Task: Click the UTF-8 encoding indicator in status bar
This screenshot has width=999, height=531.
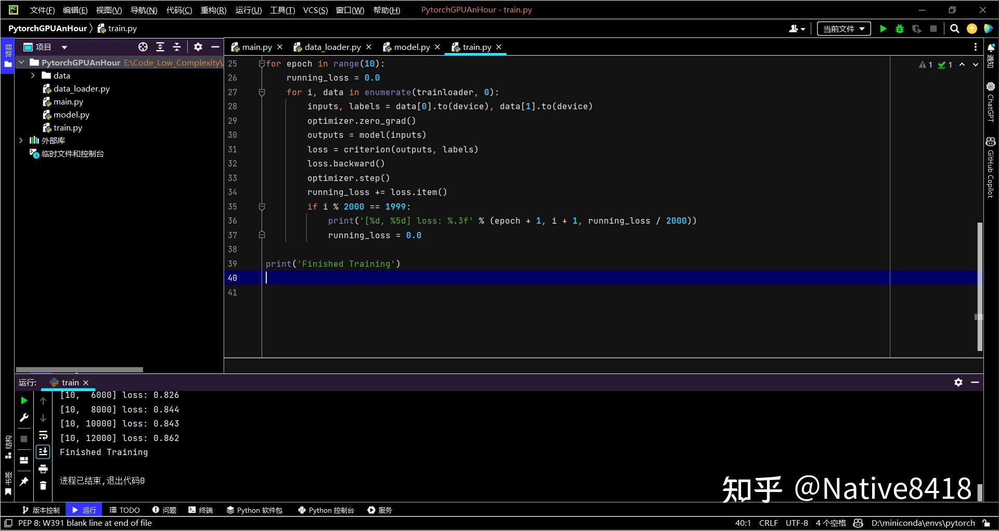Action: pyautogui.click(x=797, y=523)
